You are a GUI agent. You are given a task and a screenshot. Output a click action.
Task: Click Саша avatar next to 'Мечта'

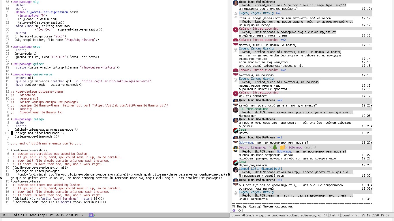[x=236, y=131]
